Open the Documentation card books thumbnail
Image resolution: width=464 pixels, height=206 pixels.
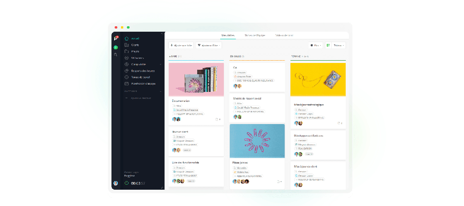point(196,80)
